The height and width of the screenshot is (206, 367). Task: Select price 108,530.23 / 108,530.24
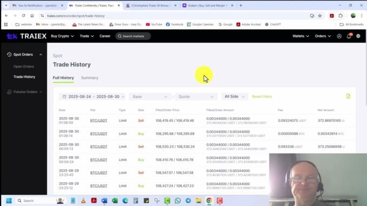[x=175, y=147]
